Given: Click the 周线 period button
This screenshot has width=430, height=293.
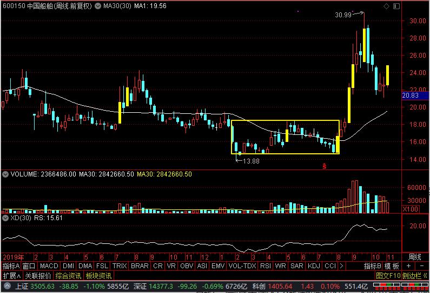Looking at the screenshot, I should (414, 256).
